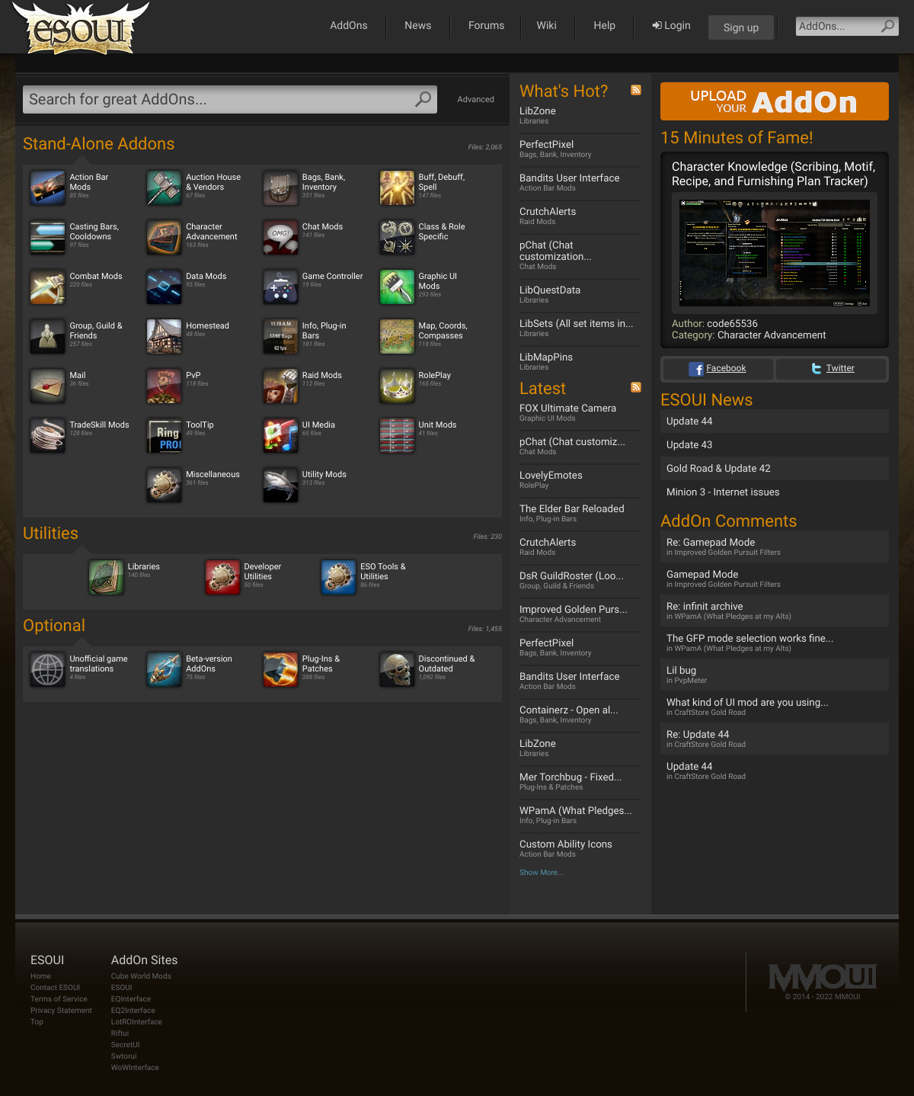Screen dimensions: 914x1096
Task: Select the Chat Mods speech bubble icon
Action: 280,238
